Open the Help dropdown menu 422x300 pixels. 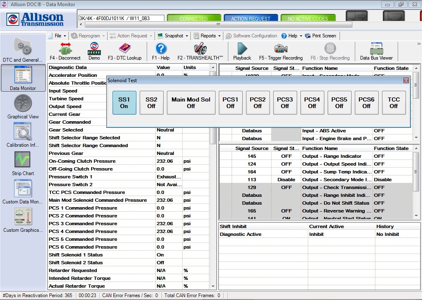pos(292,36)
